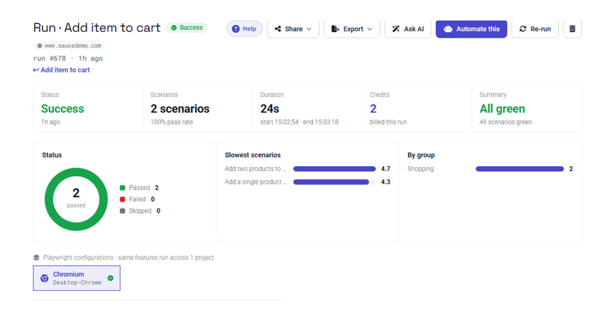Image resolution: width=615 pixels, height=322 pixels.
Task: Click the Credits value 2
Action: [x=373, y=109]
